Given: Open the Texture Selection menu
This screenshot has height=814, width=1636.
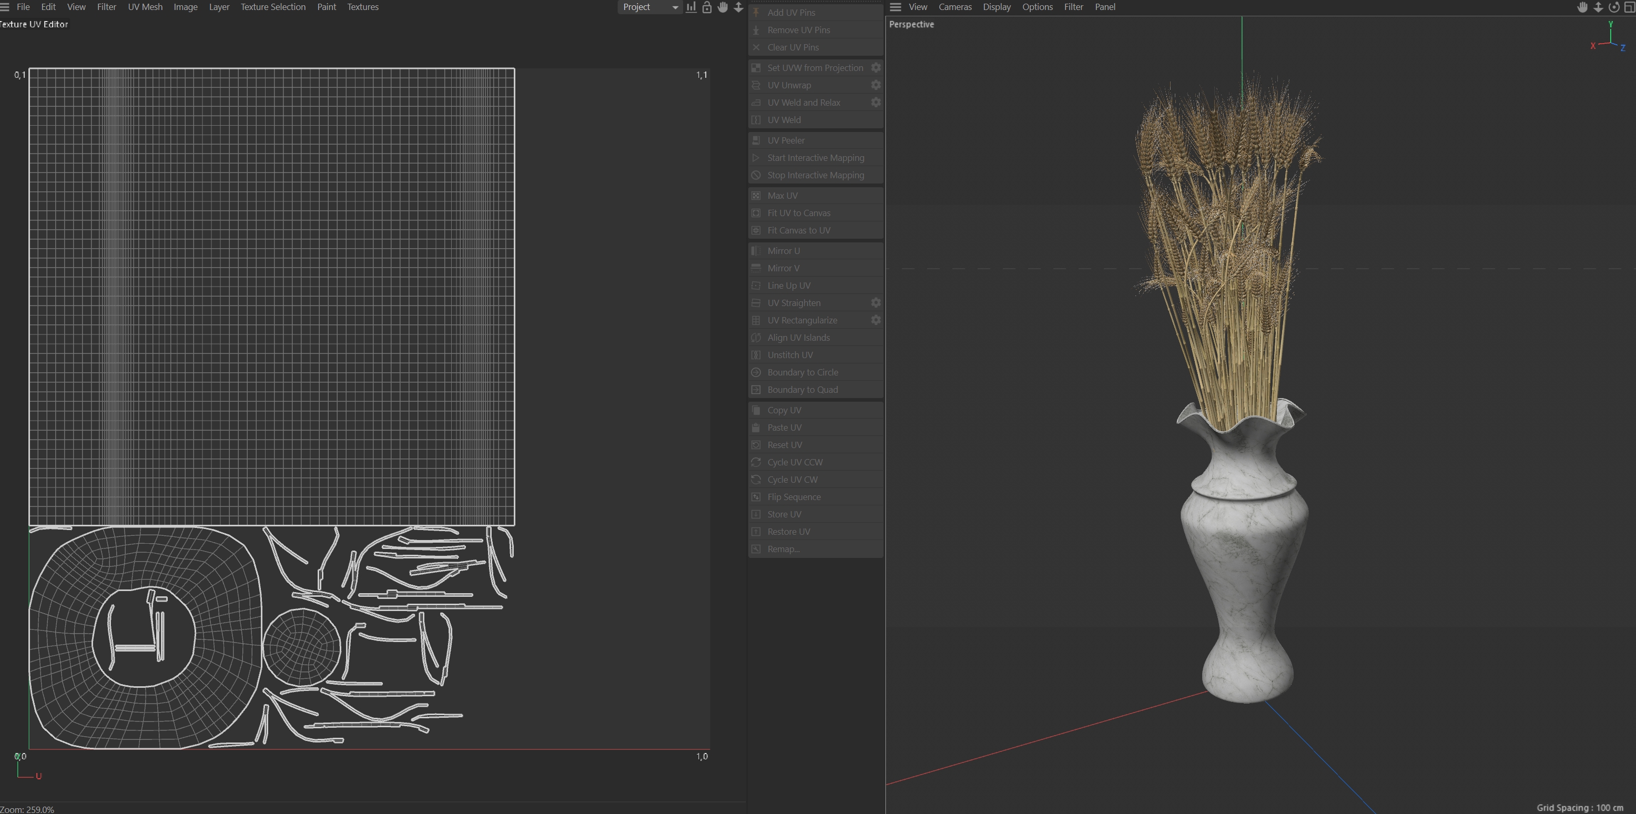Looking at the screenshot, I should point(272,7).
